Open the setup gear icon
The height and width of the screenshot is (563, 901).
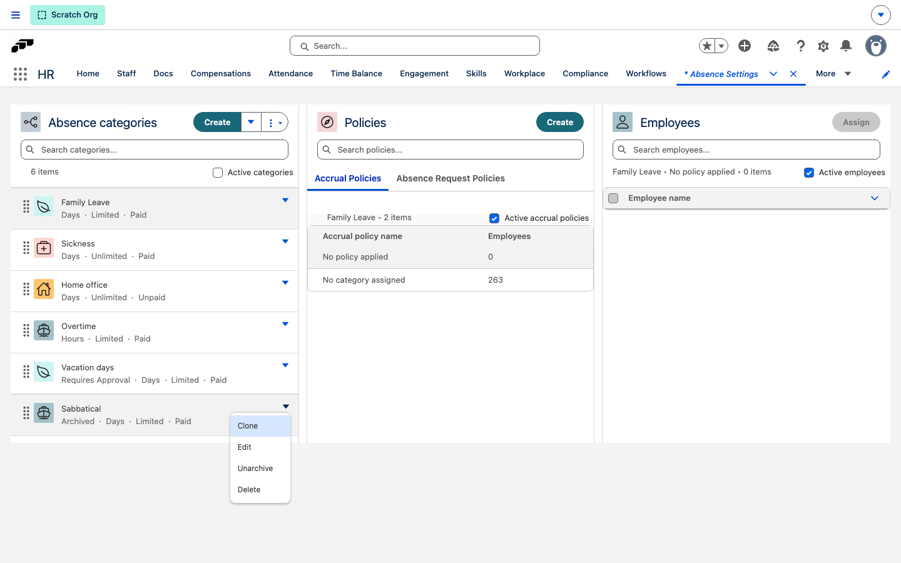823,46
